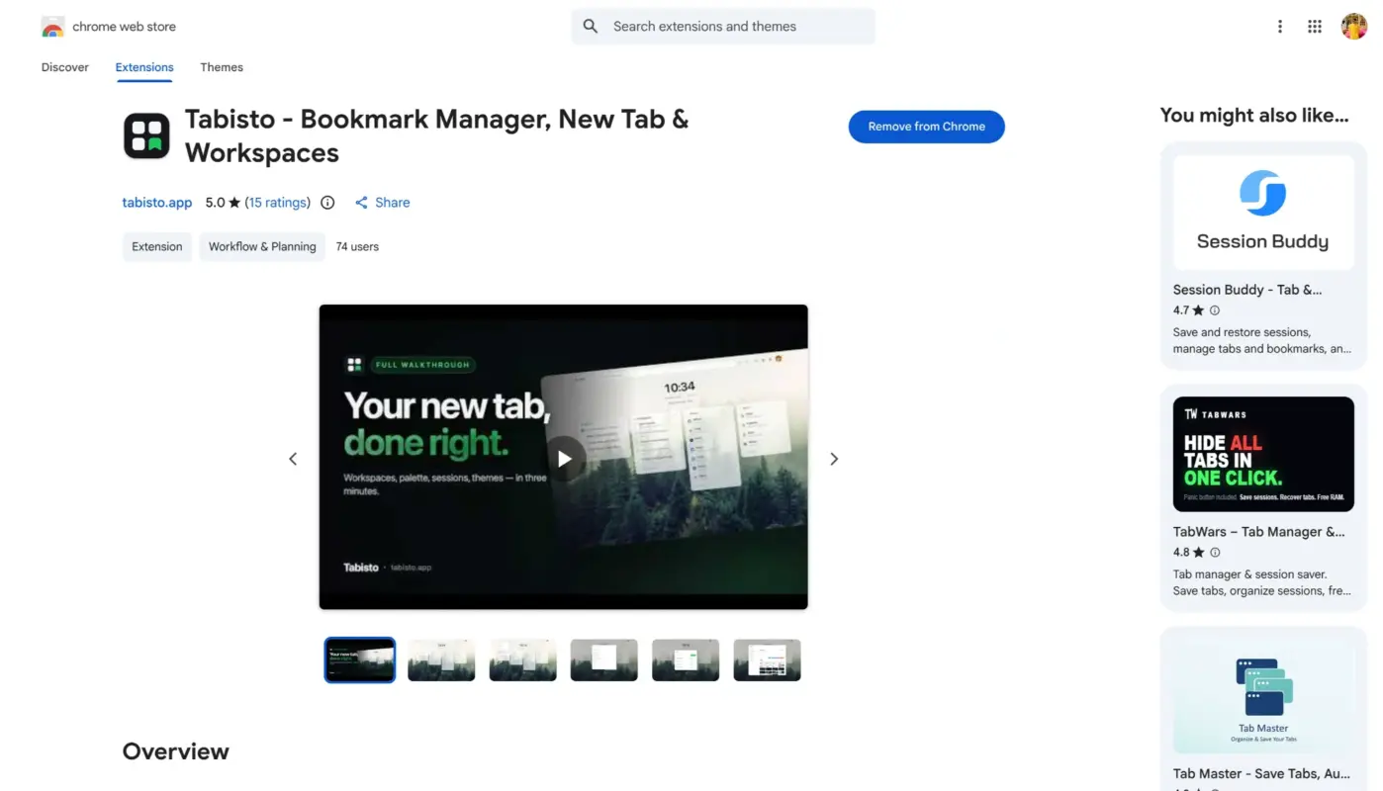Click the 74 users text
The image size is (1383, 791).
pos(357,247)
